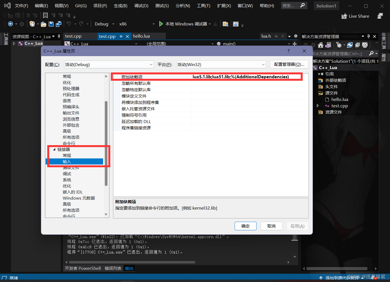Click the 取消 button
The image size is (390, 282).
tap(271, 226)
